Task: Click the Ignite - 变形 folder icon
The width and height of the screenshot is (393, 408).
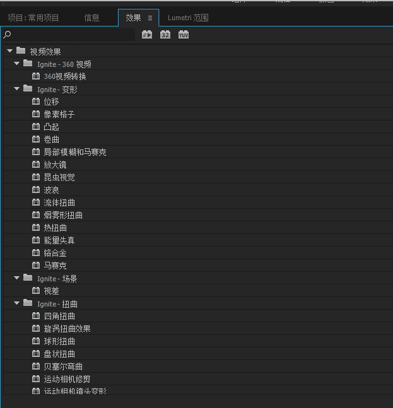Action: click(x=28, y=88)
